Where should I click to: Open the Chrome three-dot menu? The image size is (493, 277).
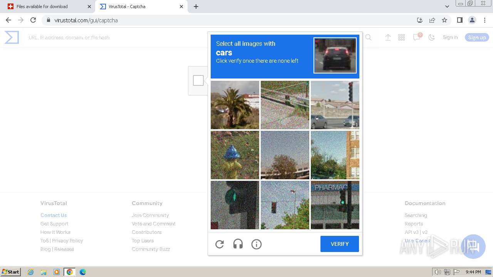click(x=485, y=20)
